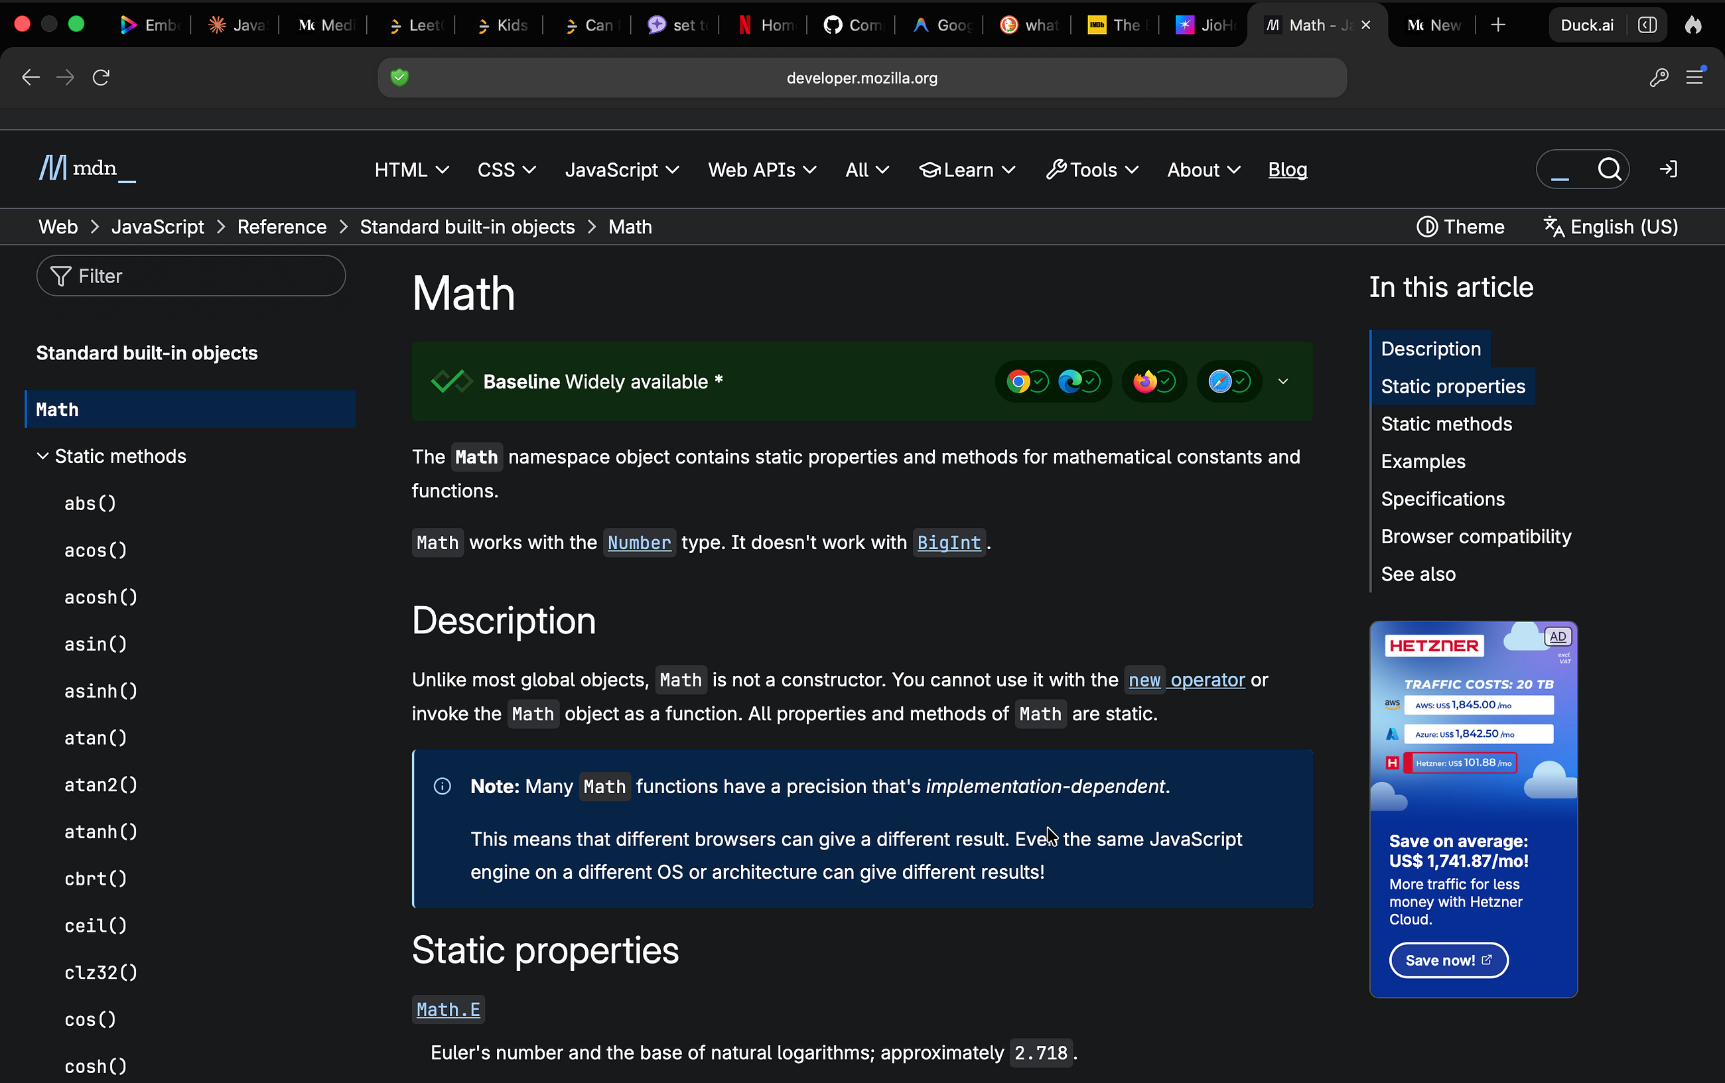Open the HTML dropdown menu
Screen dimensions: 1725x1083
click(x=412, y=170)
